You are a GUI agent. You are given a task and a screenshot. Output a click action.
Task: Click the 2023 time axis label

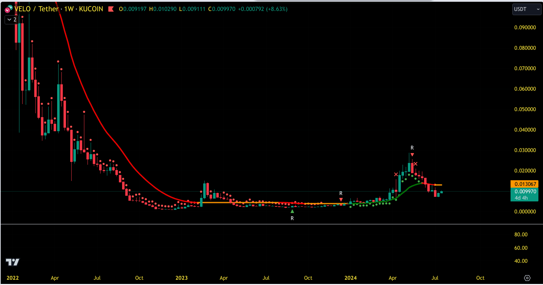tap(182, 278)
